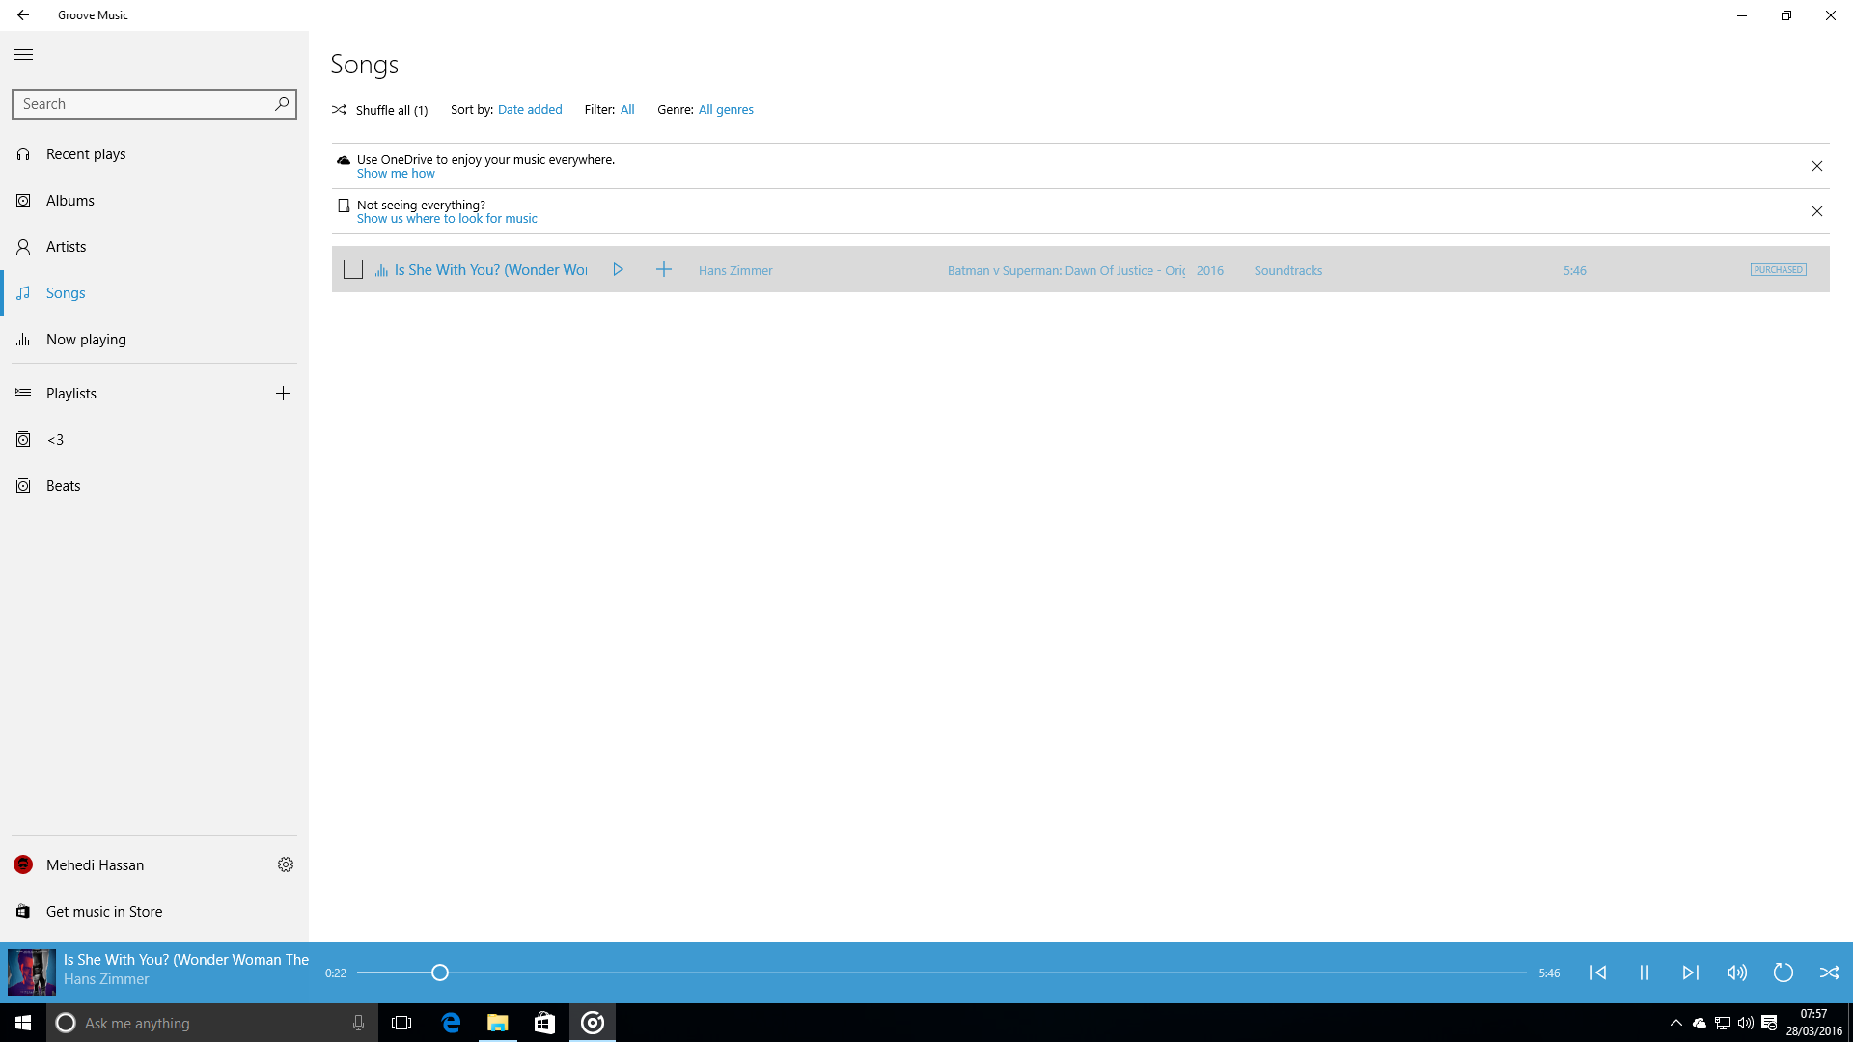The width and height of the screenshot is (1853, 1042).
Task: Open Task View on taskbar
Action: coord(401,1023)
